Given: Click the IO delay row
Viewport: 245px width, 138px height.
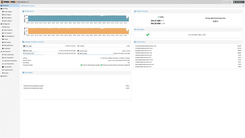Looking at the screenshot, I should pyautogui.click(x=104, y=46).
